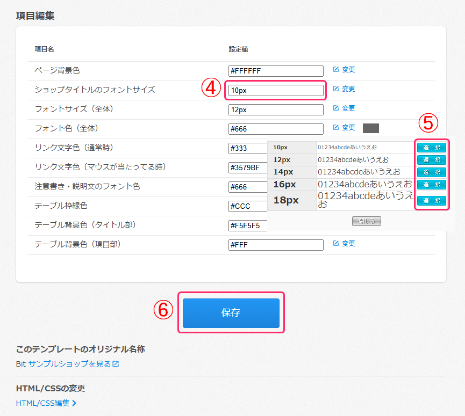Click the テーブル背景色（項目部） #FFF input
Screen dimensions: 465x416
click(276, 245)
